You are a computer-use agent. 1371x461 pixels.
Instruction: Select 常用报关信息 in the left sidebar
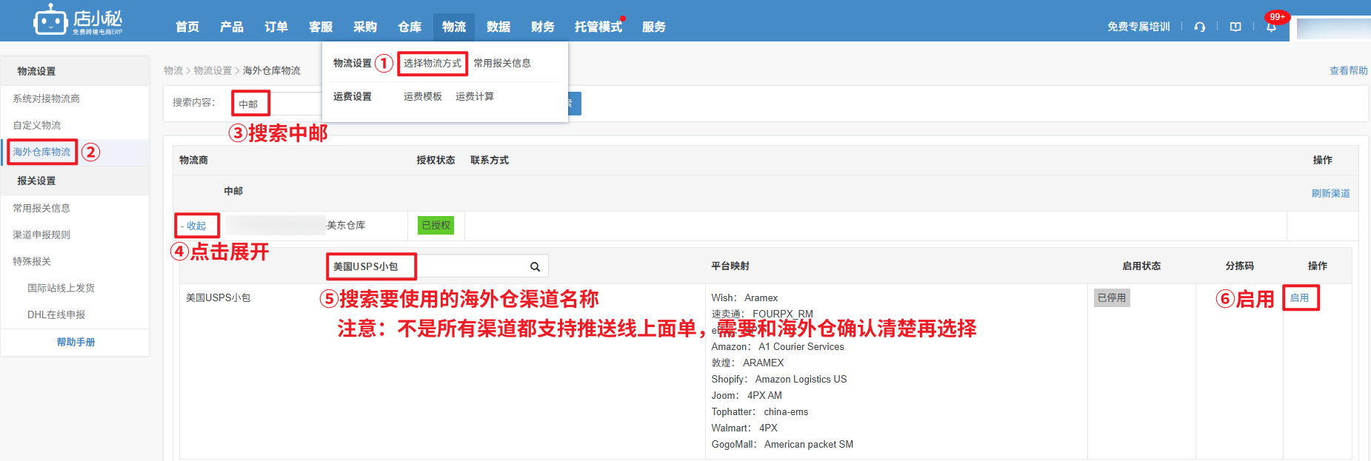click(41, 209)
